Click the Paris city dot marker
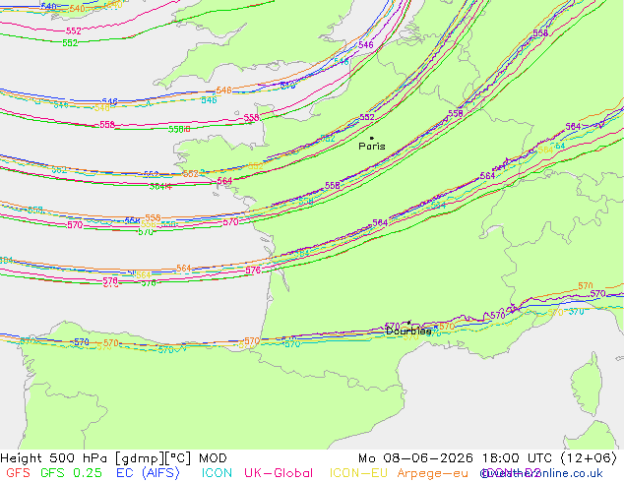 pyautogui.click(x=372, y=138)
